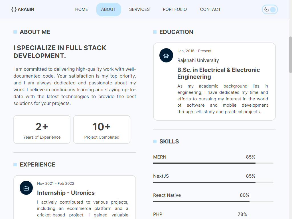Click the blue square beside EDUCATION heading
The height and width of the screenshot is (219, 292).
coord(155,32)
